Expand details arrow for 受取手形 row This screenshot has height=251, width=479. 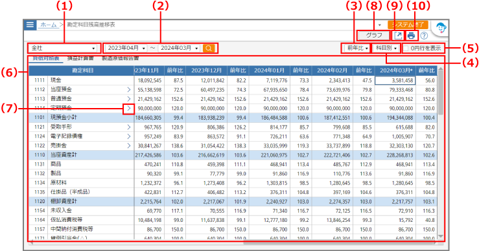(129, 127)
